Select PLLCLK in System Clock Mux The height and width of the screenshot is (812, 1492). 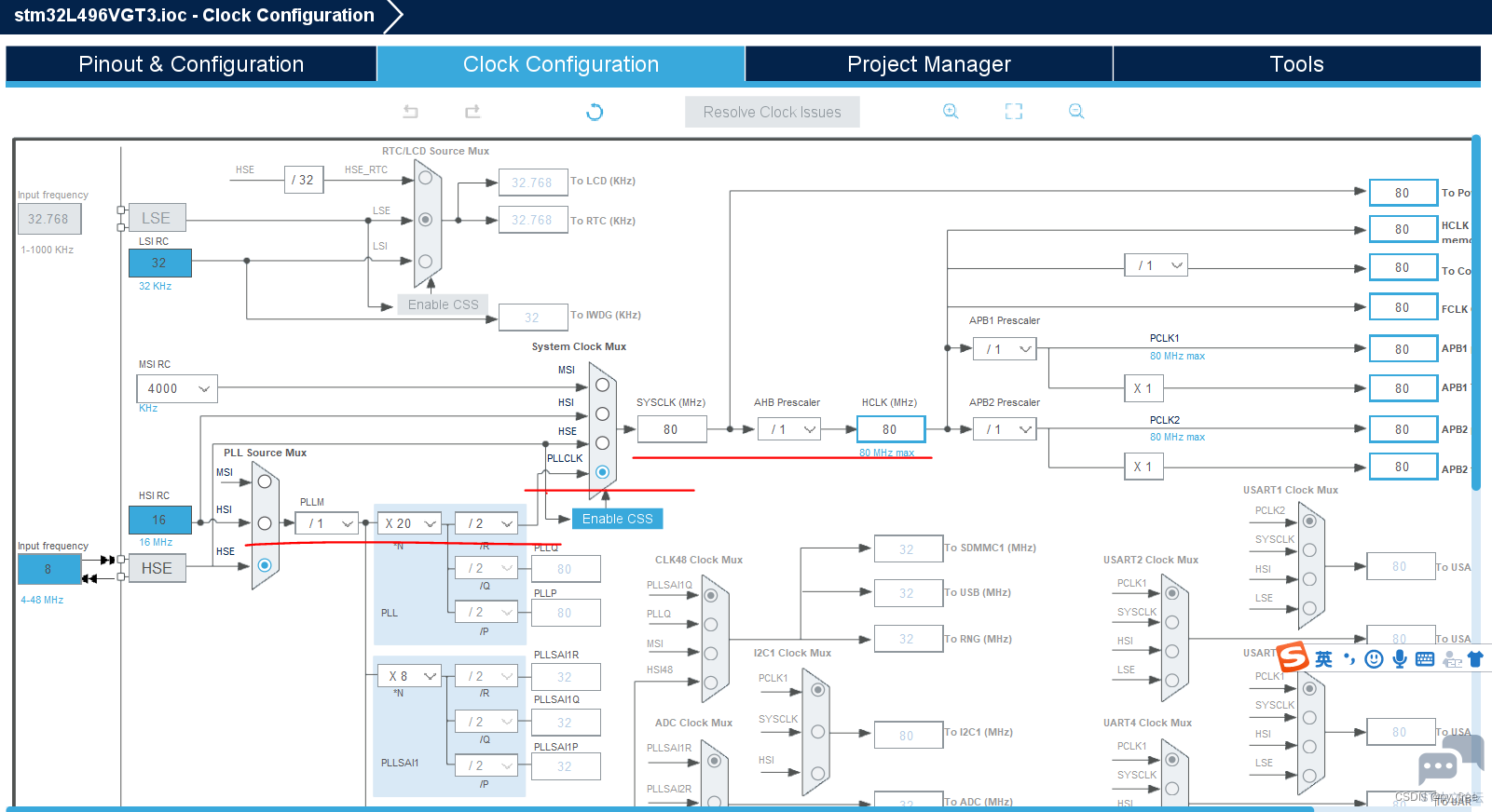pos(603,472)
